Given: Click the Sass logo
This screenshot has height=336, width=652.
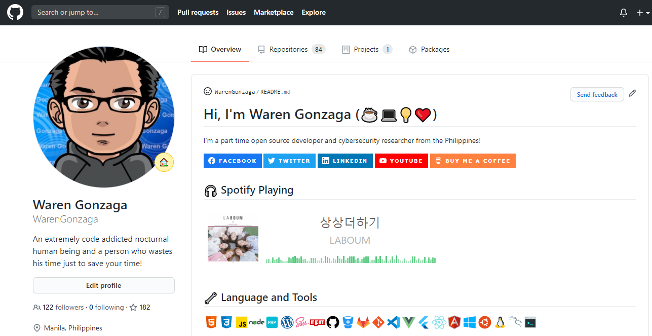Looking at the screenshot, I should coord(302,322).
